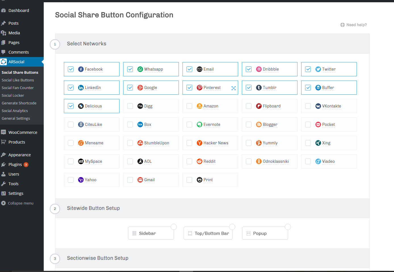This screenshot has width=394, height=272.
Task: Click the Flipboard logo icon
Action: (259, 106)
